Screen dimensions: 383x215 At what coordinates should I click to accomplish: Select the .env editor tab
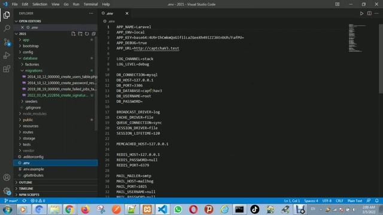[115, 13]
